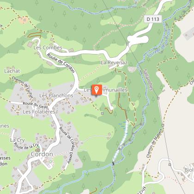Click the La Revenaz place label
This screenshot has height=194, width=194.
coord(114,63)
